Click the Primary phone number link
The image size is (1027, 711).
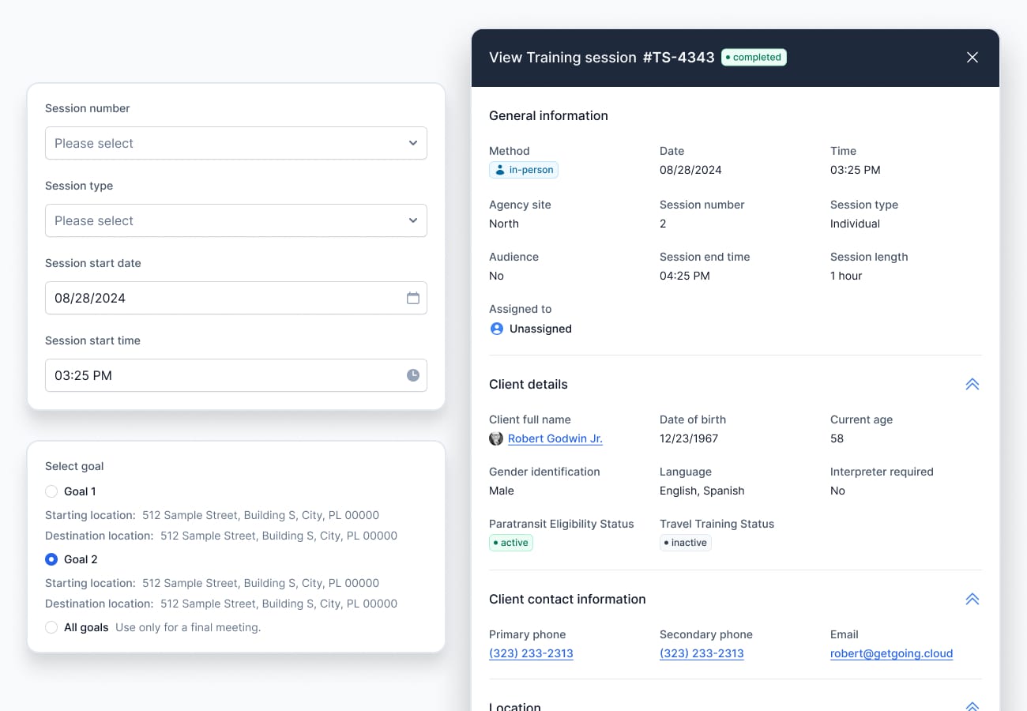pos(531,653)
